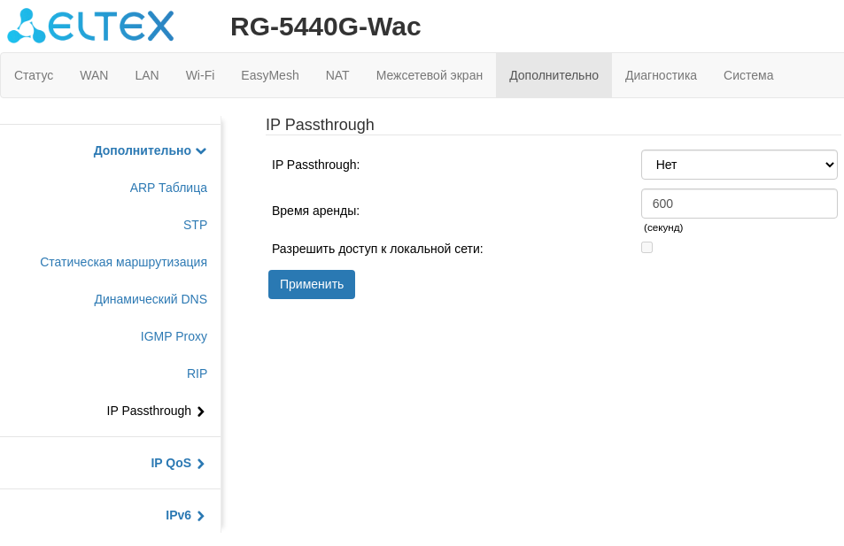The image size is (844, 546).
Task: Go to the Wi-Fi tab
Action: tap(200, 75)
